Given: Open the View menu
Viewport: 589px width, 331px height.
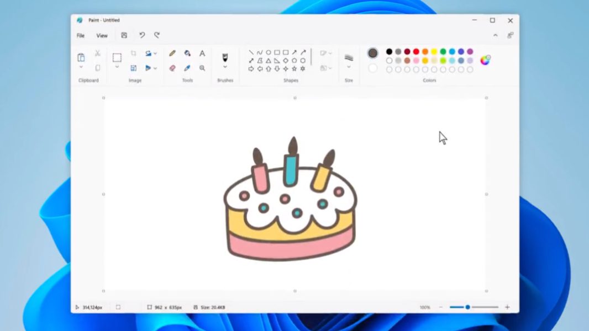Looking at the screenshot, I should (102, 35).
